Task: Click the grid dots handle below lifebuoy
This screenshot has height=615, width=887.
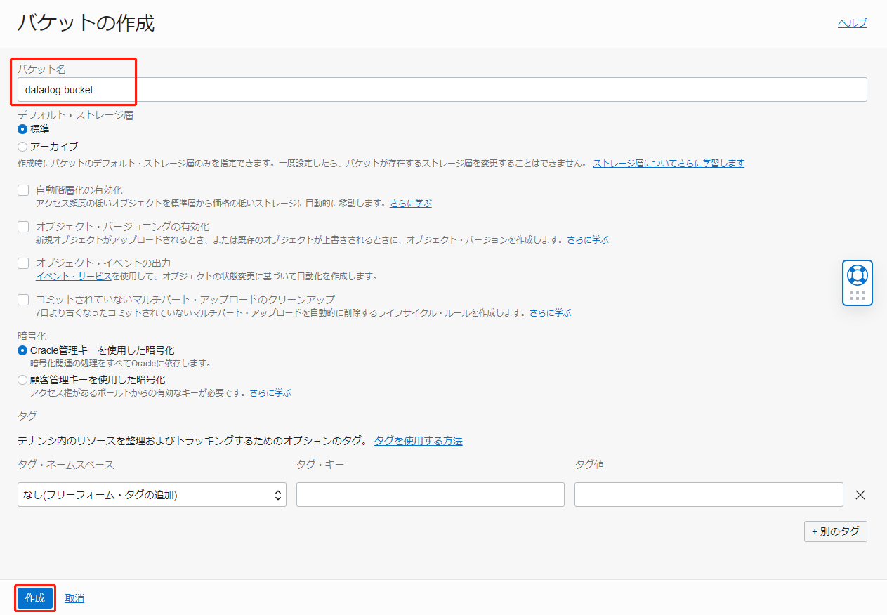Action: [857, 296]
